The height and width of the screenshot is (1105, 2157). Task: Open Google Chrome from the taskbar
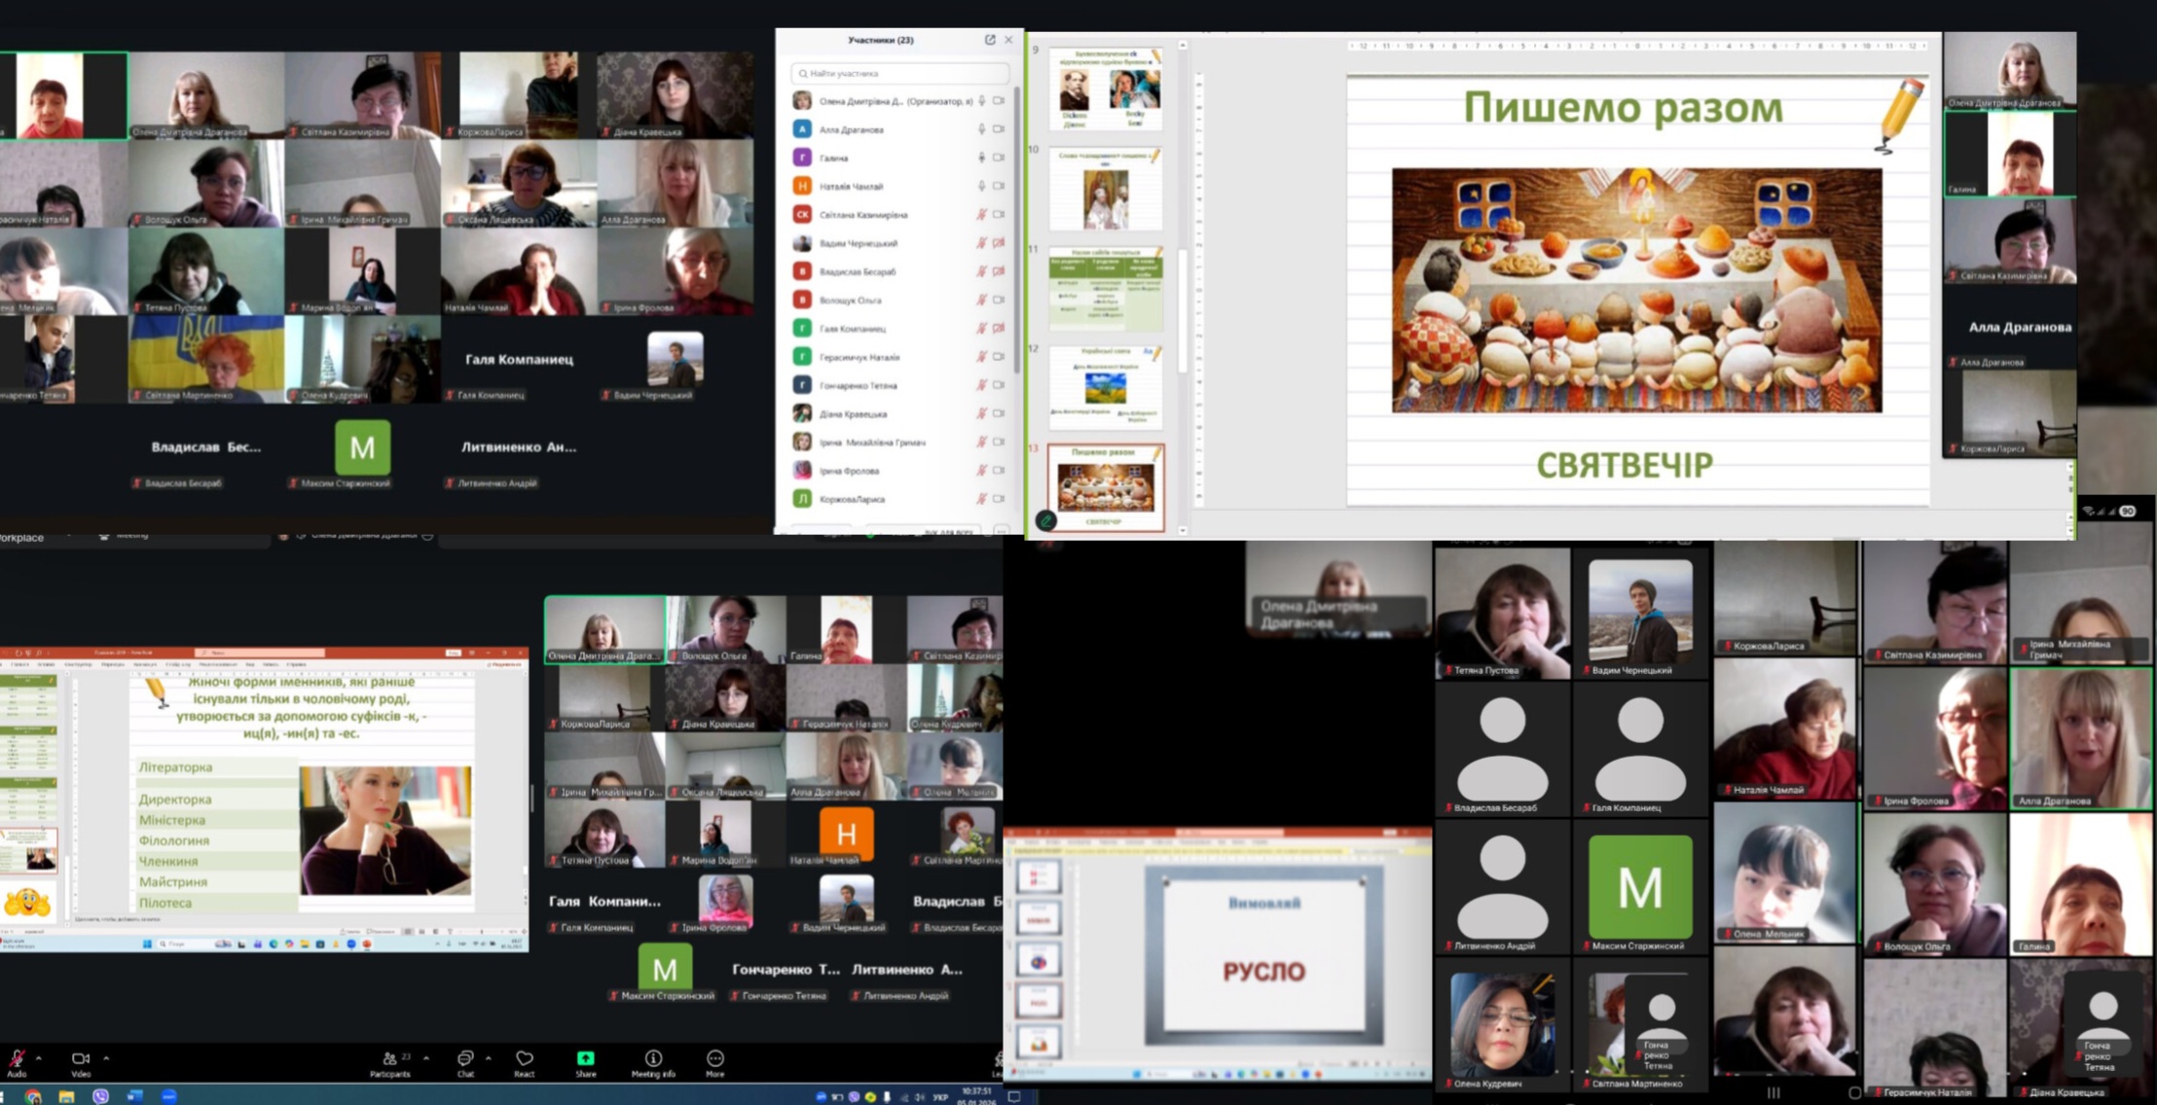click(34, 1096)
